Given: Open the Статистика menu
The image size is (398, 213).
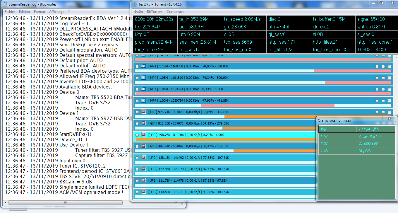Looking at the screenshot, I should click(175, 12).
